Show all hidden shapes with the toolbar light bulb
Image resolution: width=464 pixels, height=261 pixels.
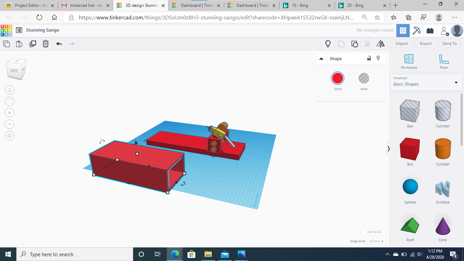[328, 44]
